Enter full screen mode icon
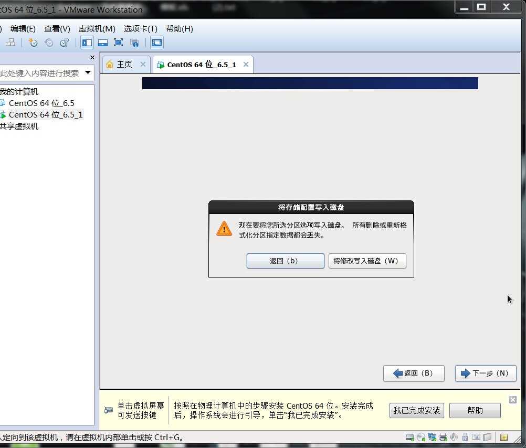The height and width of the screenshot is (448, 526). [x=119, y=42]
